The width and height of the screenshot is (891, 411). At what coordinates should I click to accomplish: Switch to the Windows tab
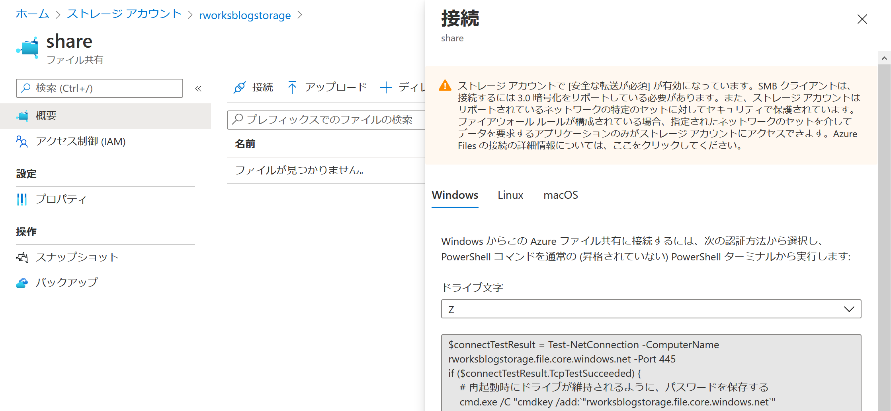[455, 195]
